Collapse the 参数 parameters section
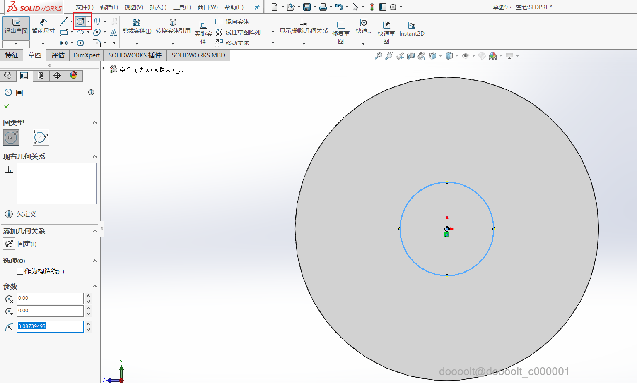The width and height of the screenshot is (637, 383). click(x=94, y=286)
